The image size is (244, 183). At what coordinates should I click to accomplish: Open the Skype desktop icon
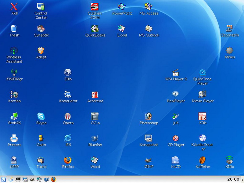(x=41, y=117)
